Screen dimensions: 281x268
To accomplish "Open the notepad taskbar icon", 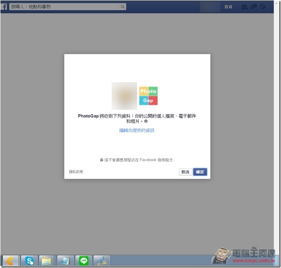I will point(65,261).
